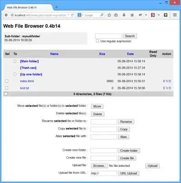Image resolution: width=181 pixels, height=183 pixels.
Task: Toggle the select-all checkbox in summary row
Action: tap(6, 94)
